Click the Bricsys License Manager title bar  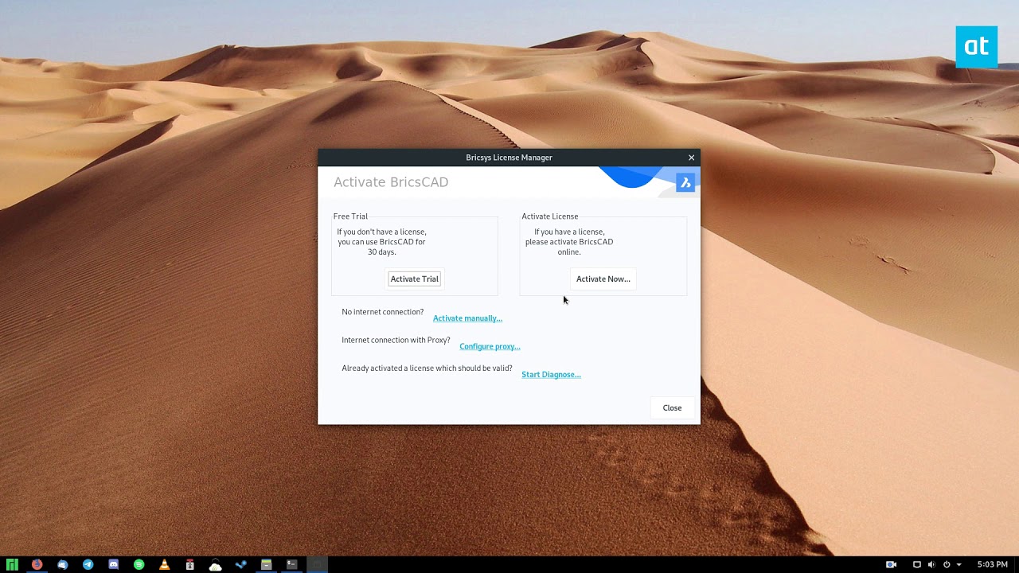[509, 158]
